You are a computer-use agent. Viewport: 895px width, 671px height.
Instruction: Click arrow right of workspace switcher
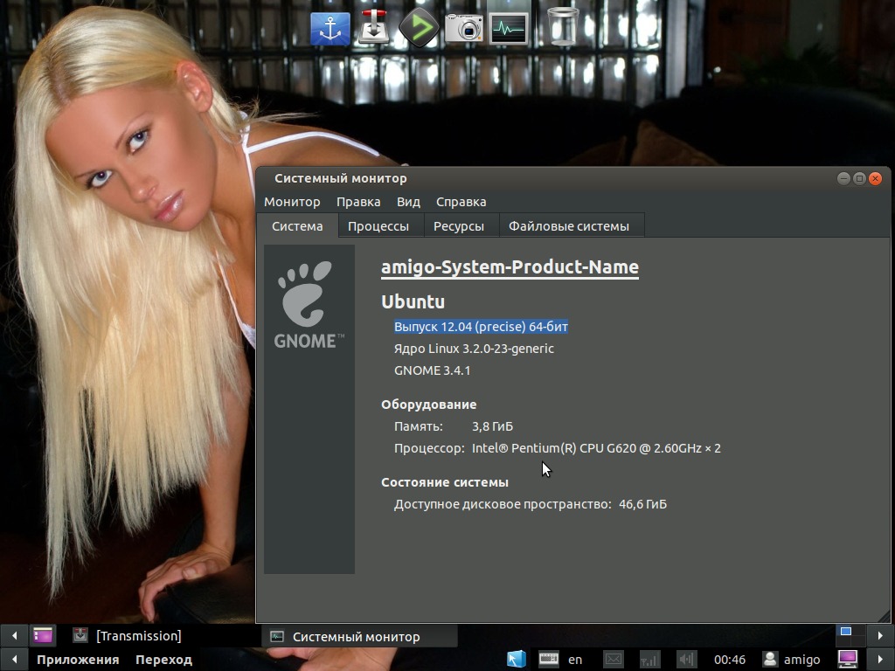pyautogui.click(x=880, y=635)
